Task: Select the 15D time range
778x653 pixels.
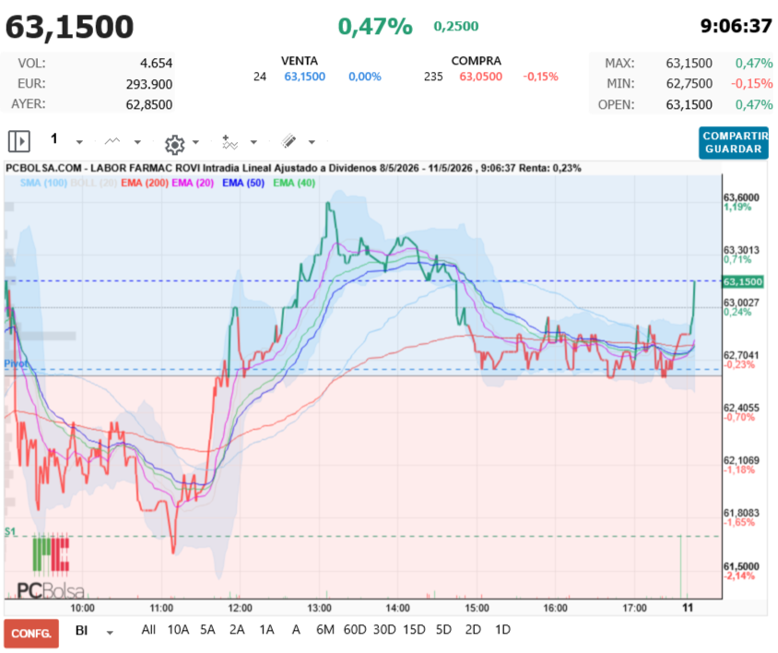Action: click(414, 630)
